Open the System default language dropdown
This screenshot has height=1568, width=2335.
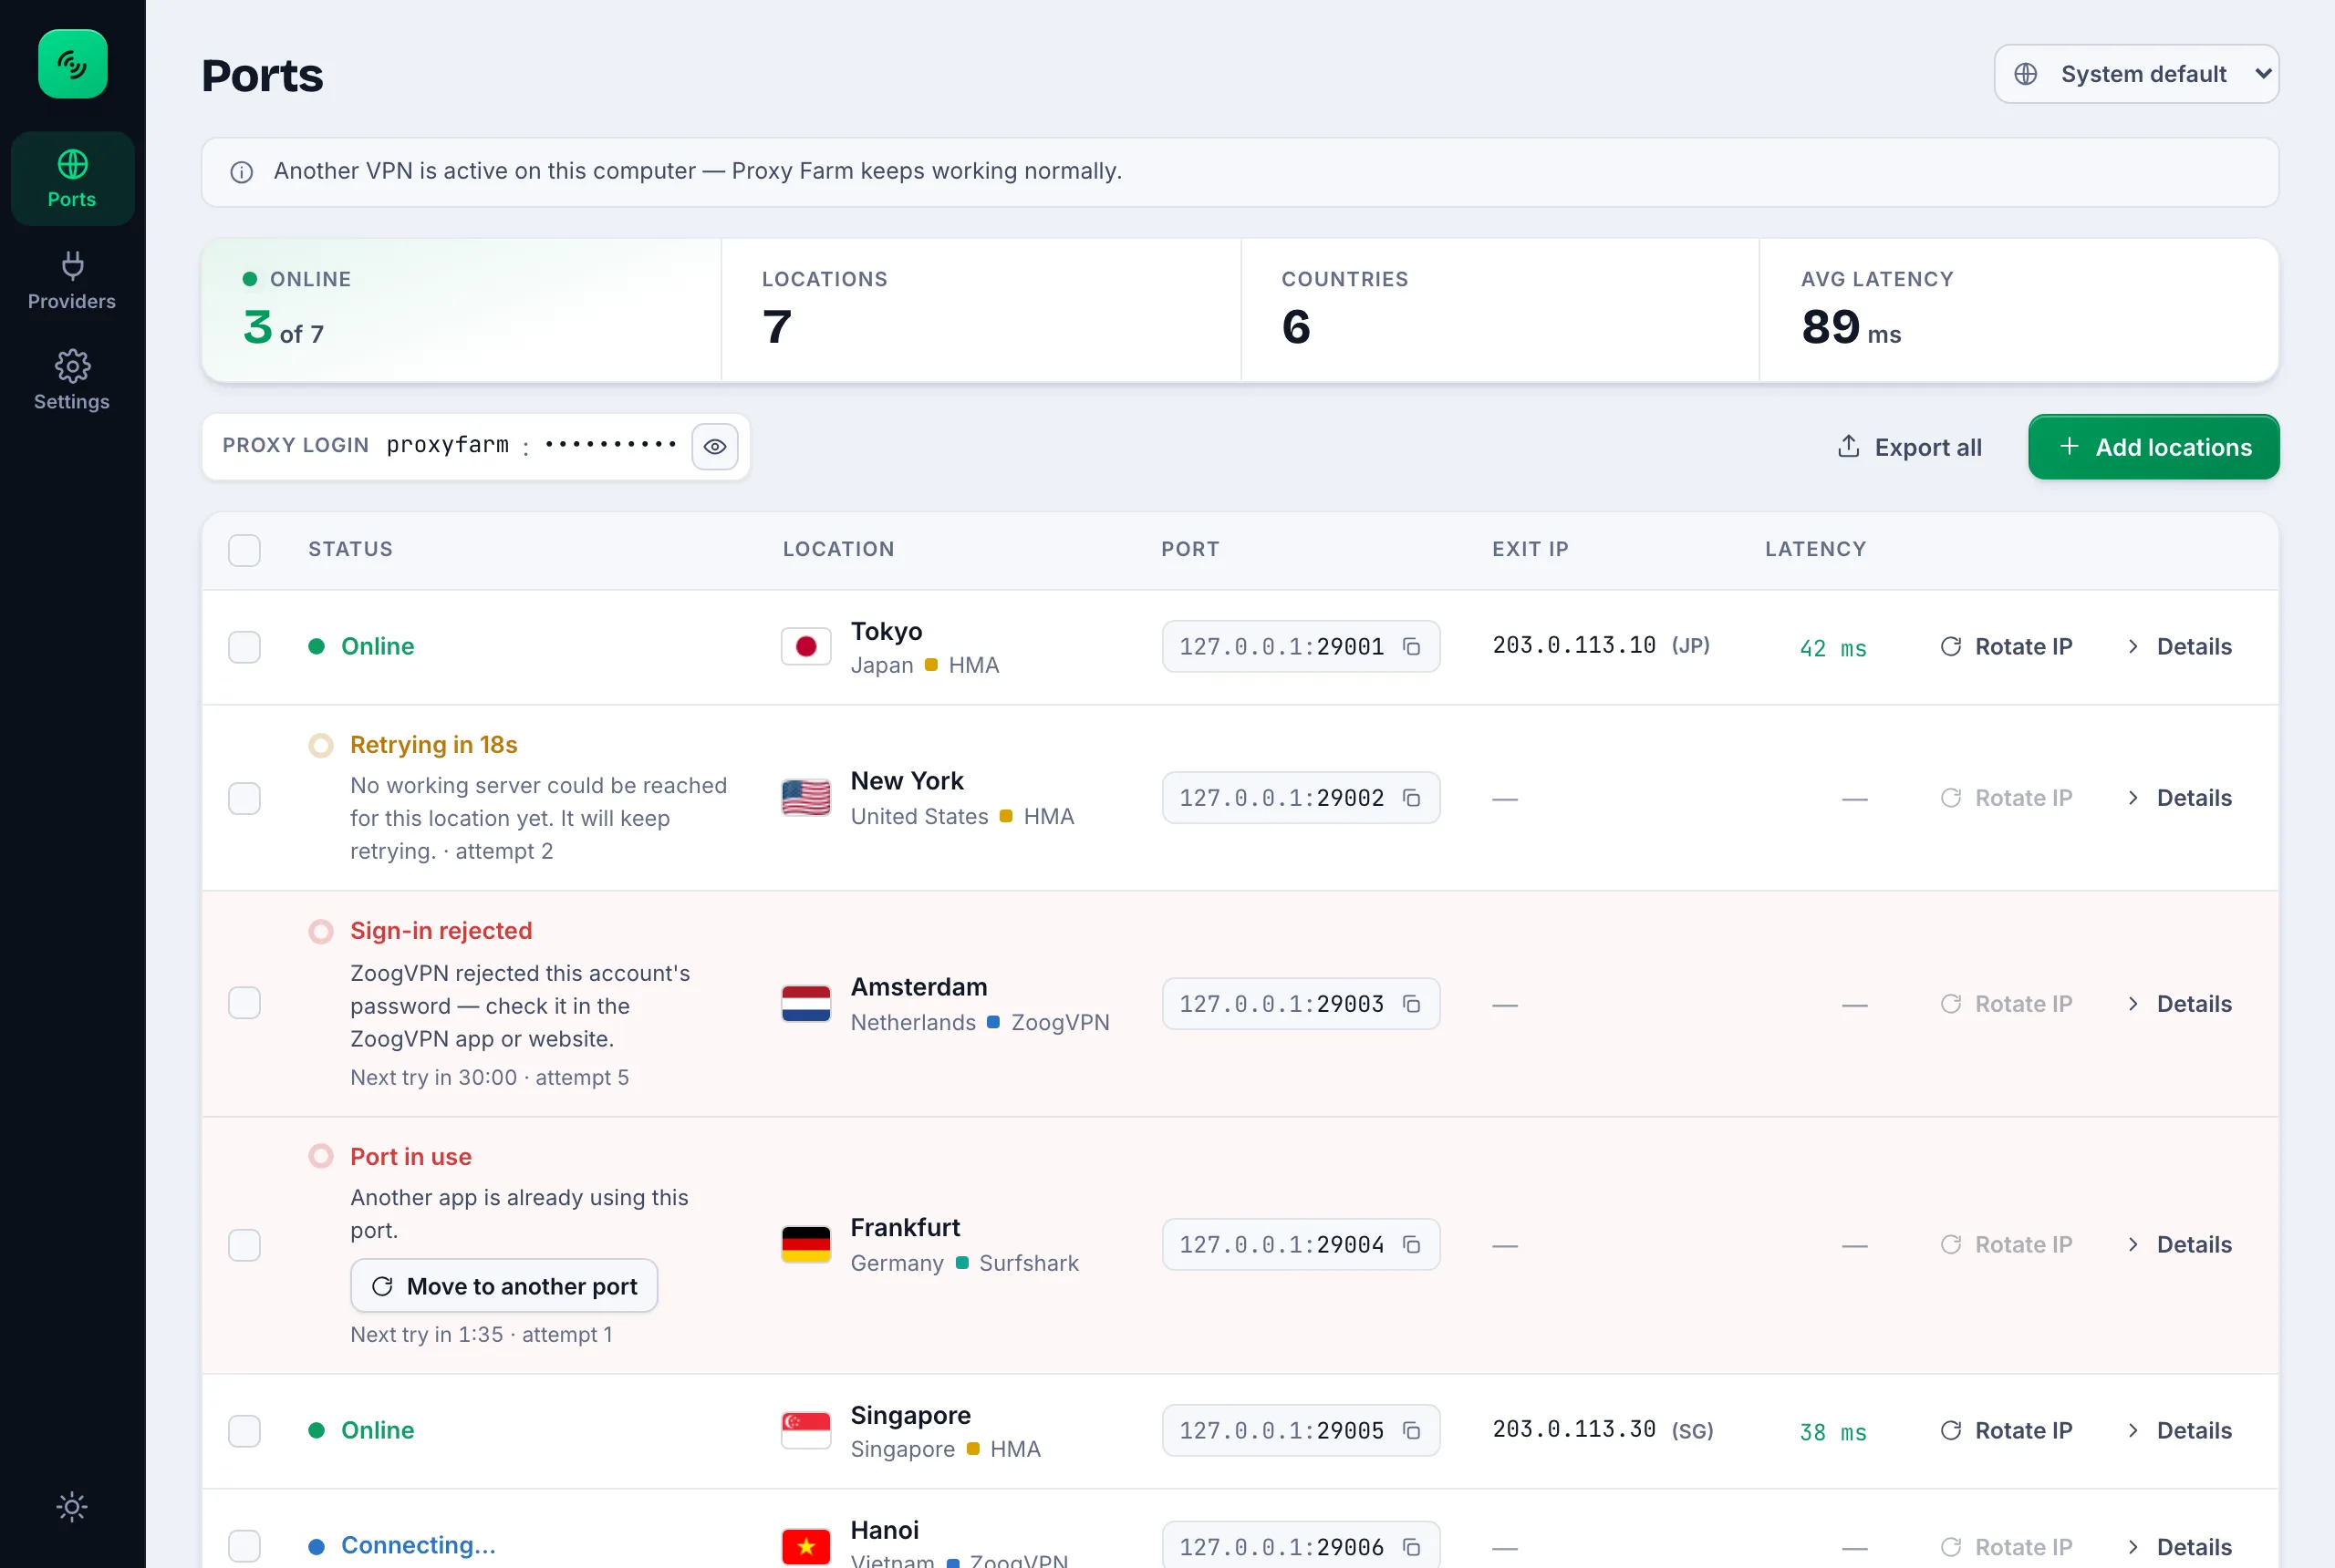click(2136, 74)
